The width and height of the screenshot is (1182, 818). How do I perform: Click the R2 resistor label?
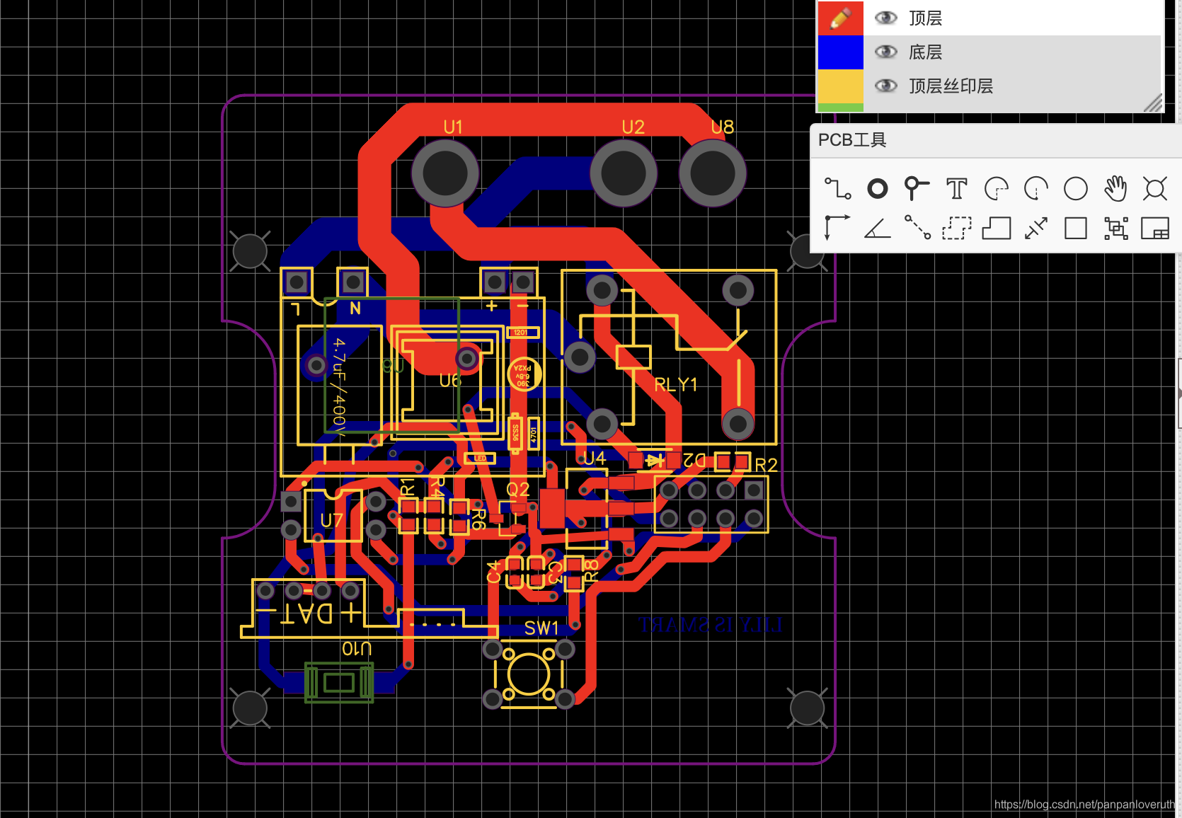(766, 465)
